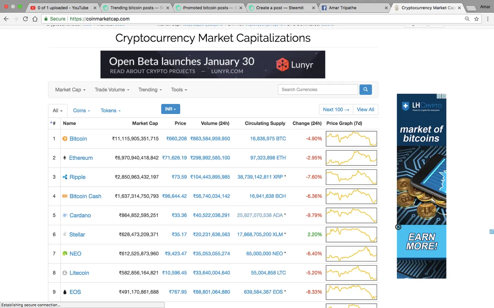Click NEO market cap ₹612,525,873,960
The image size is (494, 308).
[139, 253]
